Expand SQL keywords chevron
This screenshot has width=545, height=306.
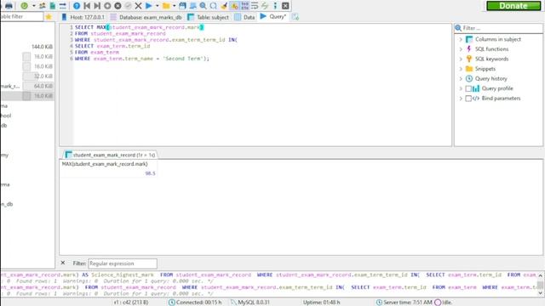pos(461,59)
